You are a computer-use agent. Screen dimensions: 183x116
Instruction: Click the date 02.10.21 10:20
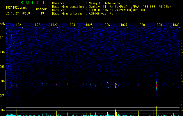[x=18, y=13]
